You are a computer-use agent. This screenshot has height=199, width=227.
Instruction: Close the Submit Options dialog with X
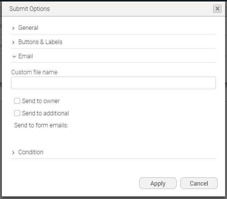coord(217,9)
